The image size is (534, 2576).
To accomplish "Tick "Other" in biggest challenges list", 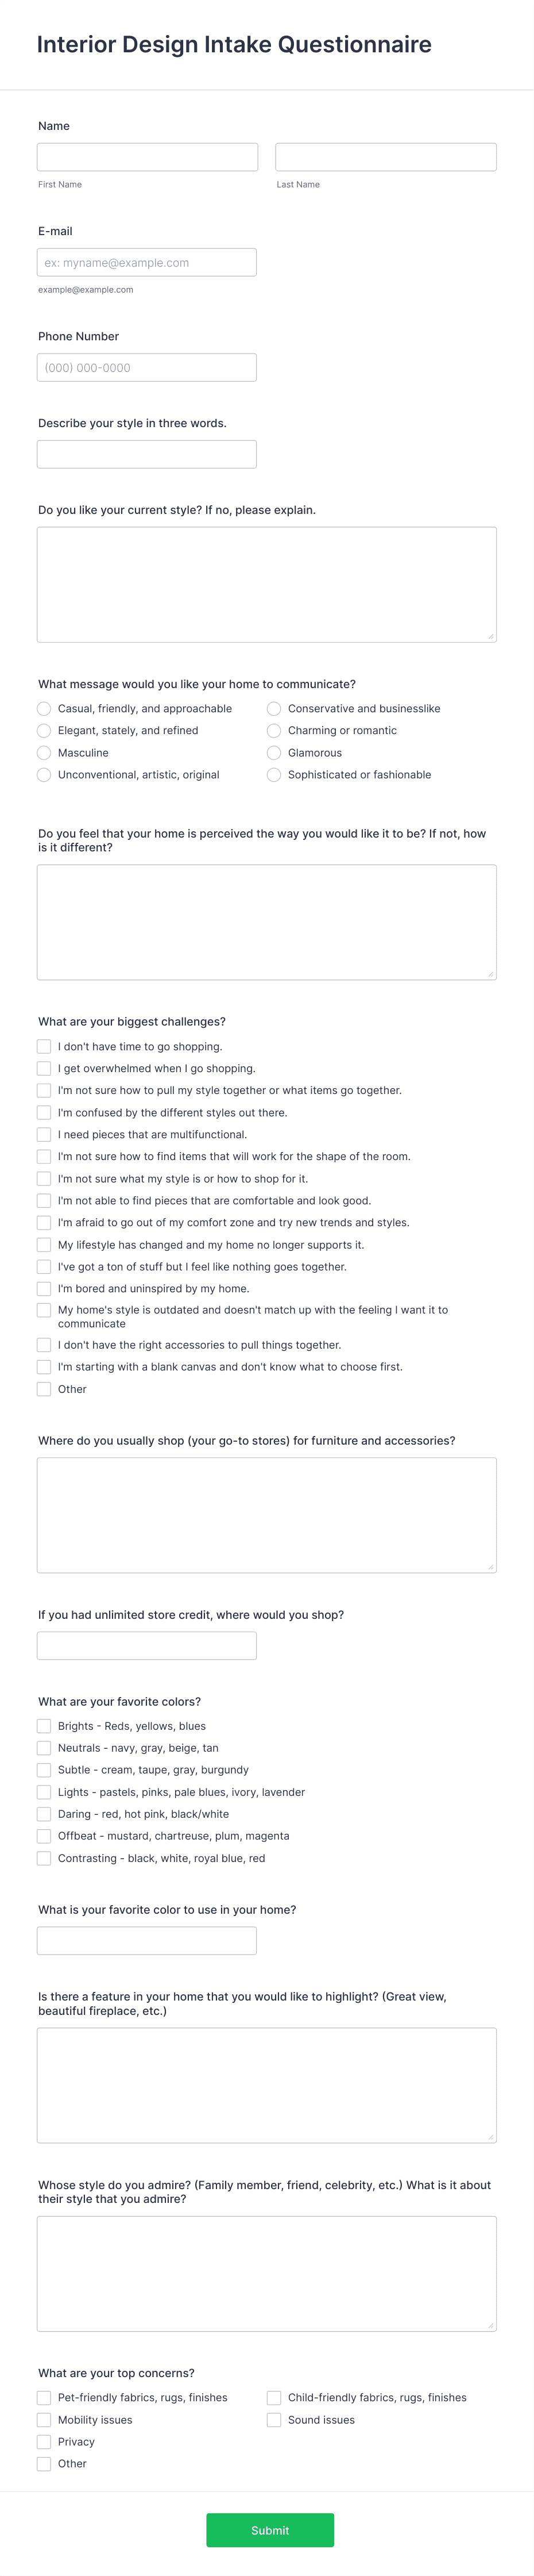I will click(44, 1388).
